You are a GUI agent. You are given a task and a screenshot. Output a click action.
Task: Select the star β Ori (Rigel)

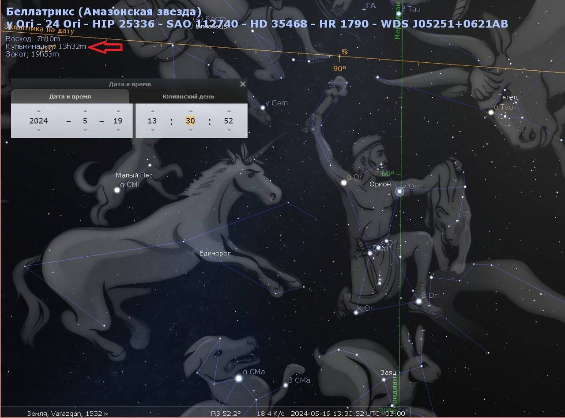(418, 301)
